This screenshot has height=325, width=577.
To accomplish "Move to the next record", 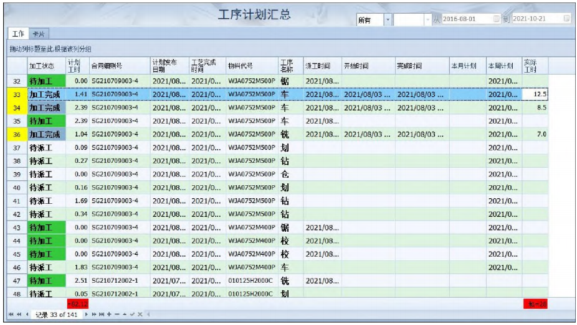I will pos(87,314).
